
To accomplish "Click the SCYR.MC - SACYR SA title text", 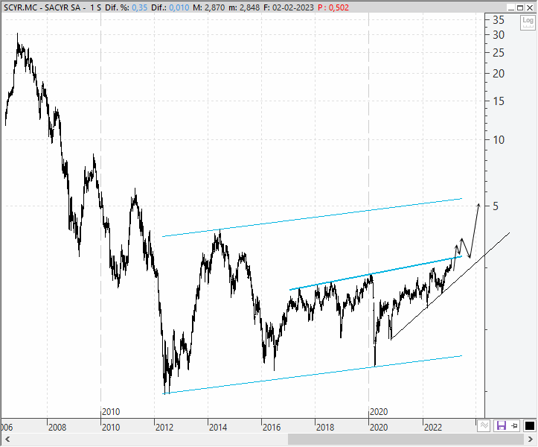I will [42, 7].
